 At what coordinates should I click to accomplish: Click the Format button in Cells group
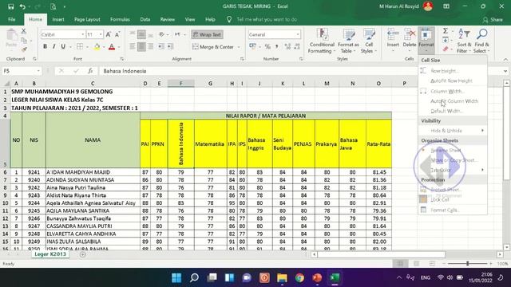tap(426, 41)
